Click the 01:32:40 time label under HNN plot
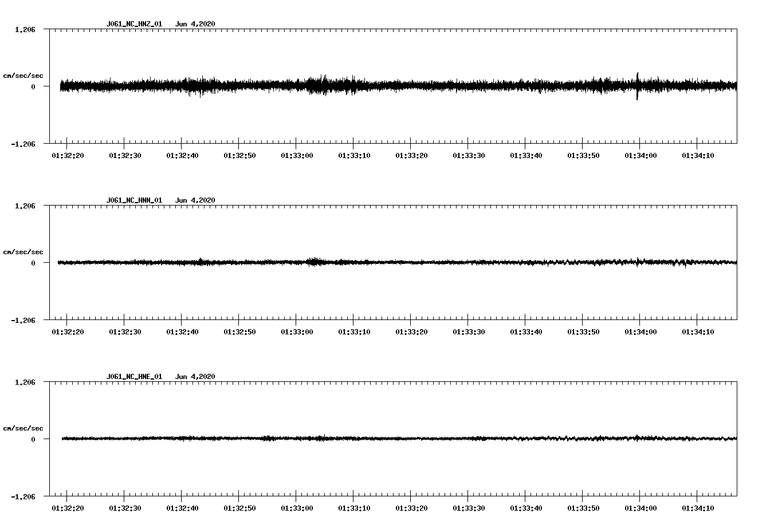The height and width of the screenshot is (529, 778). click(182, 332)
